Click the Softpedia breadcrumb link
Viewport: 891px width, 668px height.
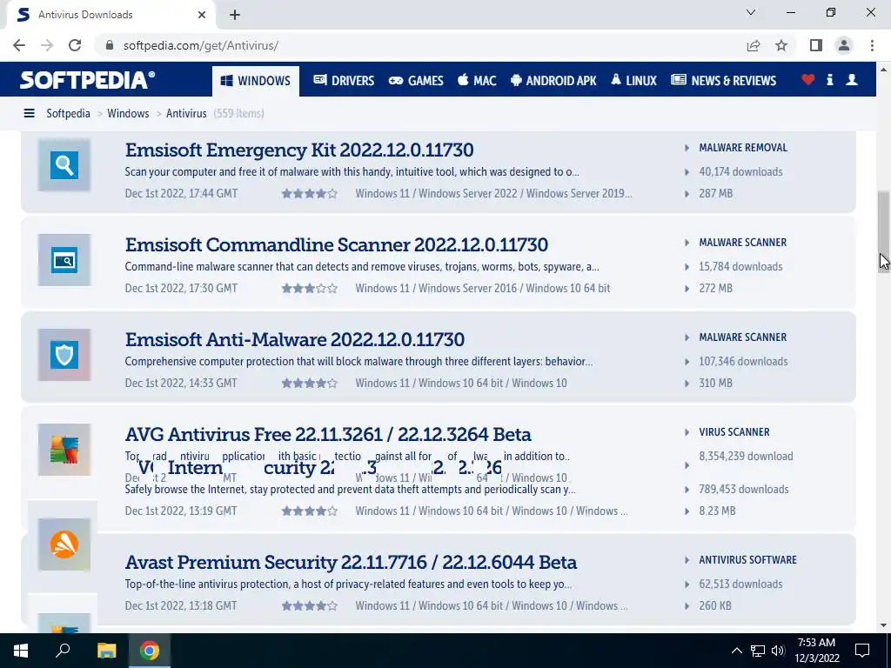pyautogui.click(x=68, y=114)
